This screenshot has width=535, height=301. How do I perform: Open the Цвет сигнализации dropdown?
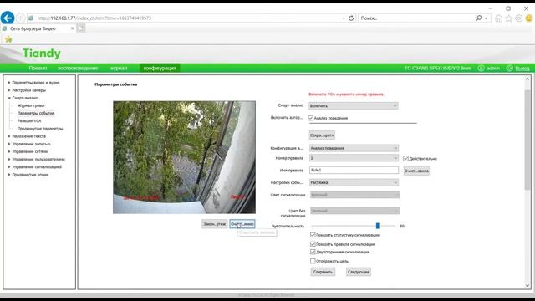(x=354, y=195)
